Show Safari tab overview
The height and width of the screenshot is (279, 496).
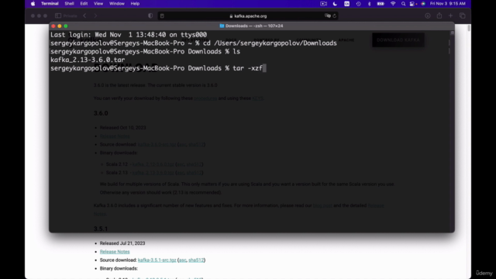tap(462, 15)
